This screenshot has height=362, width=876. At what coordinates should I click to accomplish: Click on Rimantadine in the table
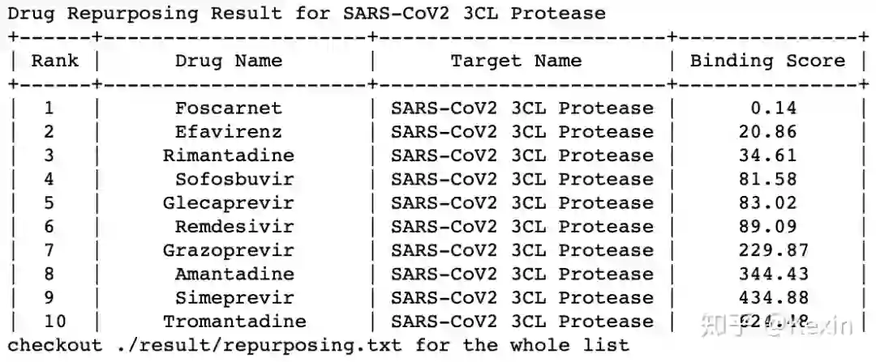tap(229, 155)
